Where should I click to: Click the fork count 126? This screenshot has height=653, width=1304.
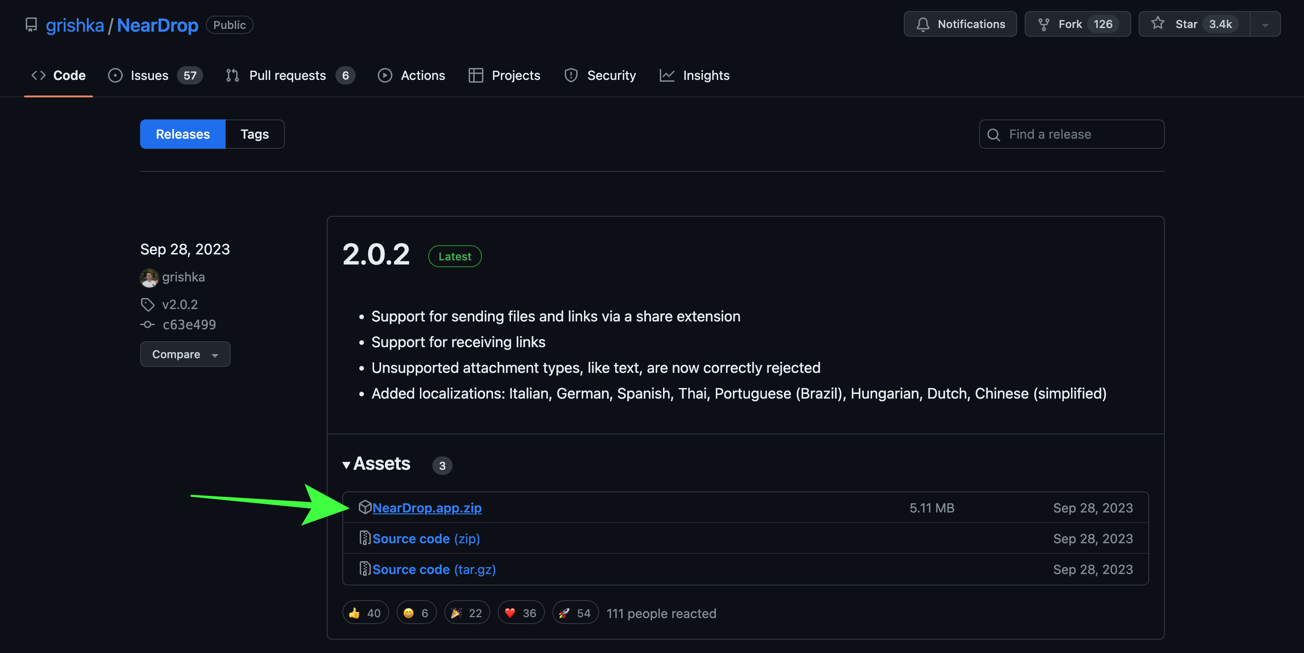(x=1103, y=24)
